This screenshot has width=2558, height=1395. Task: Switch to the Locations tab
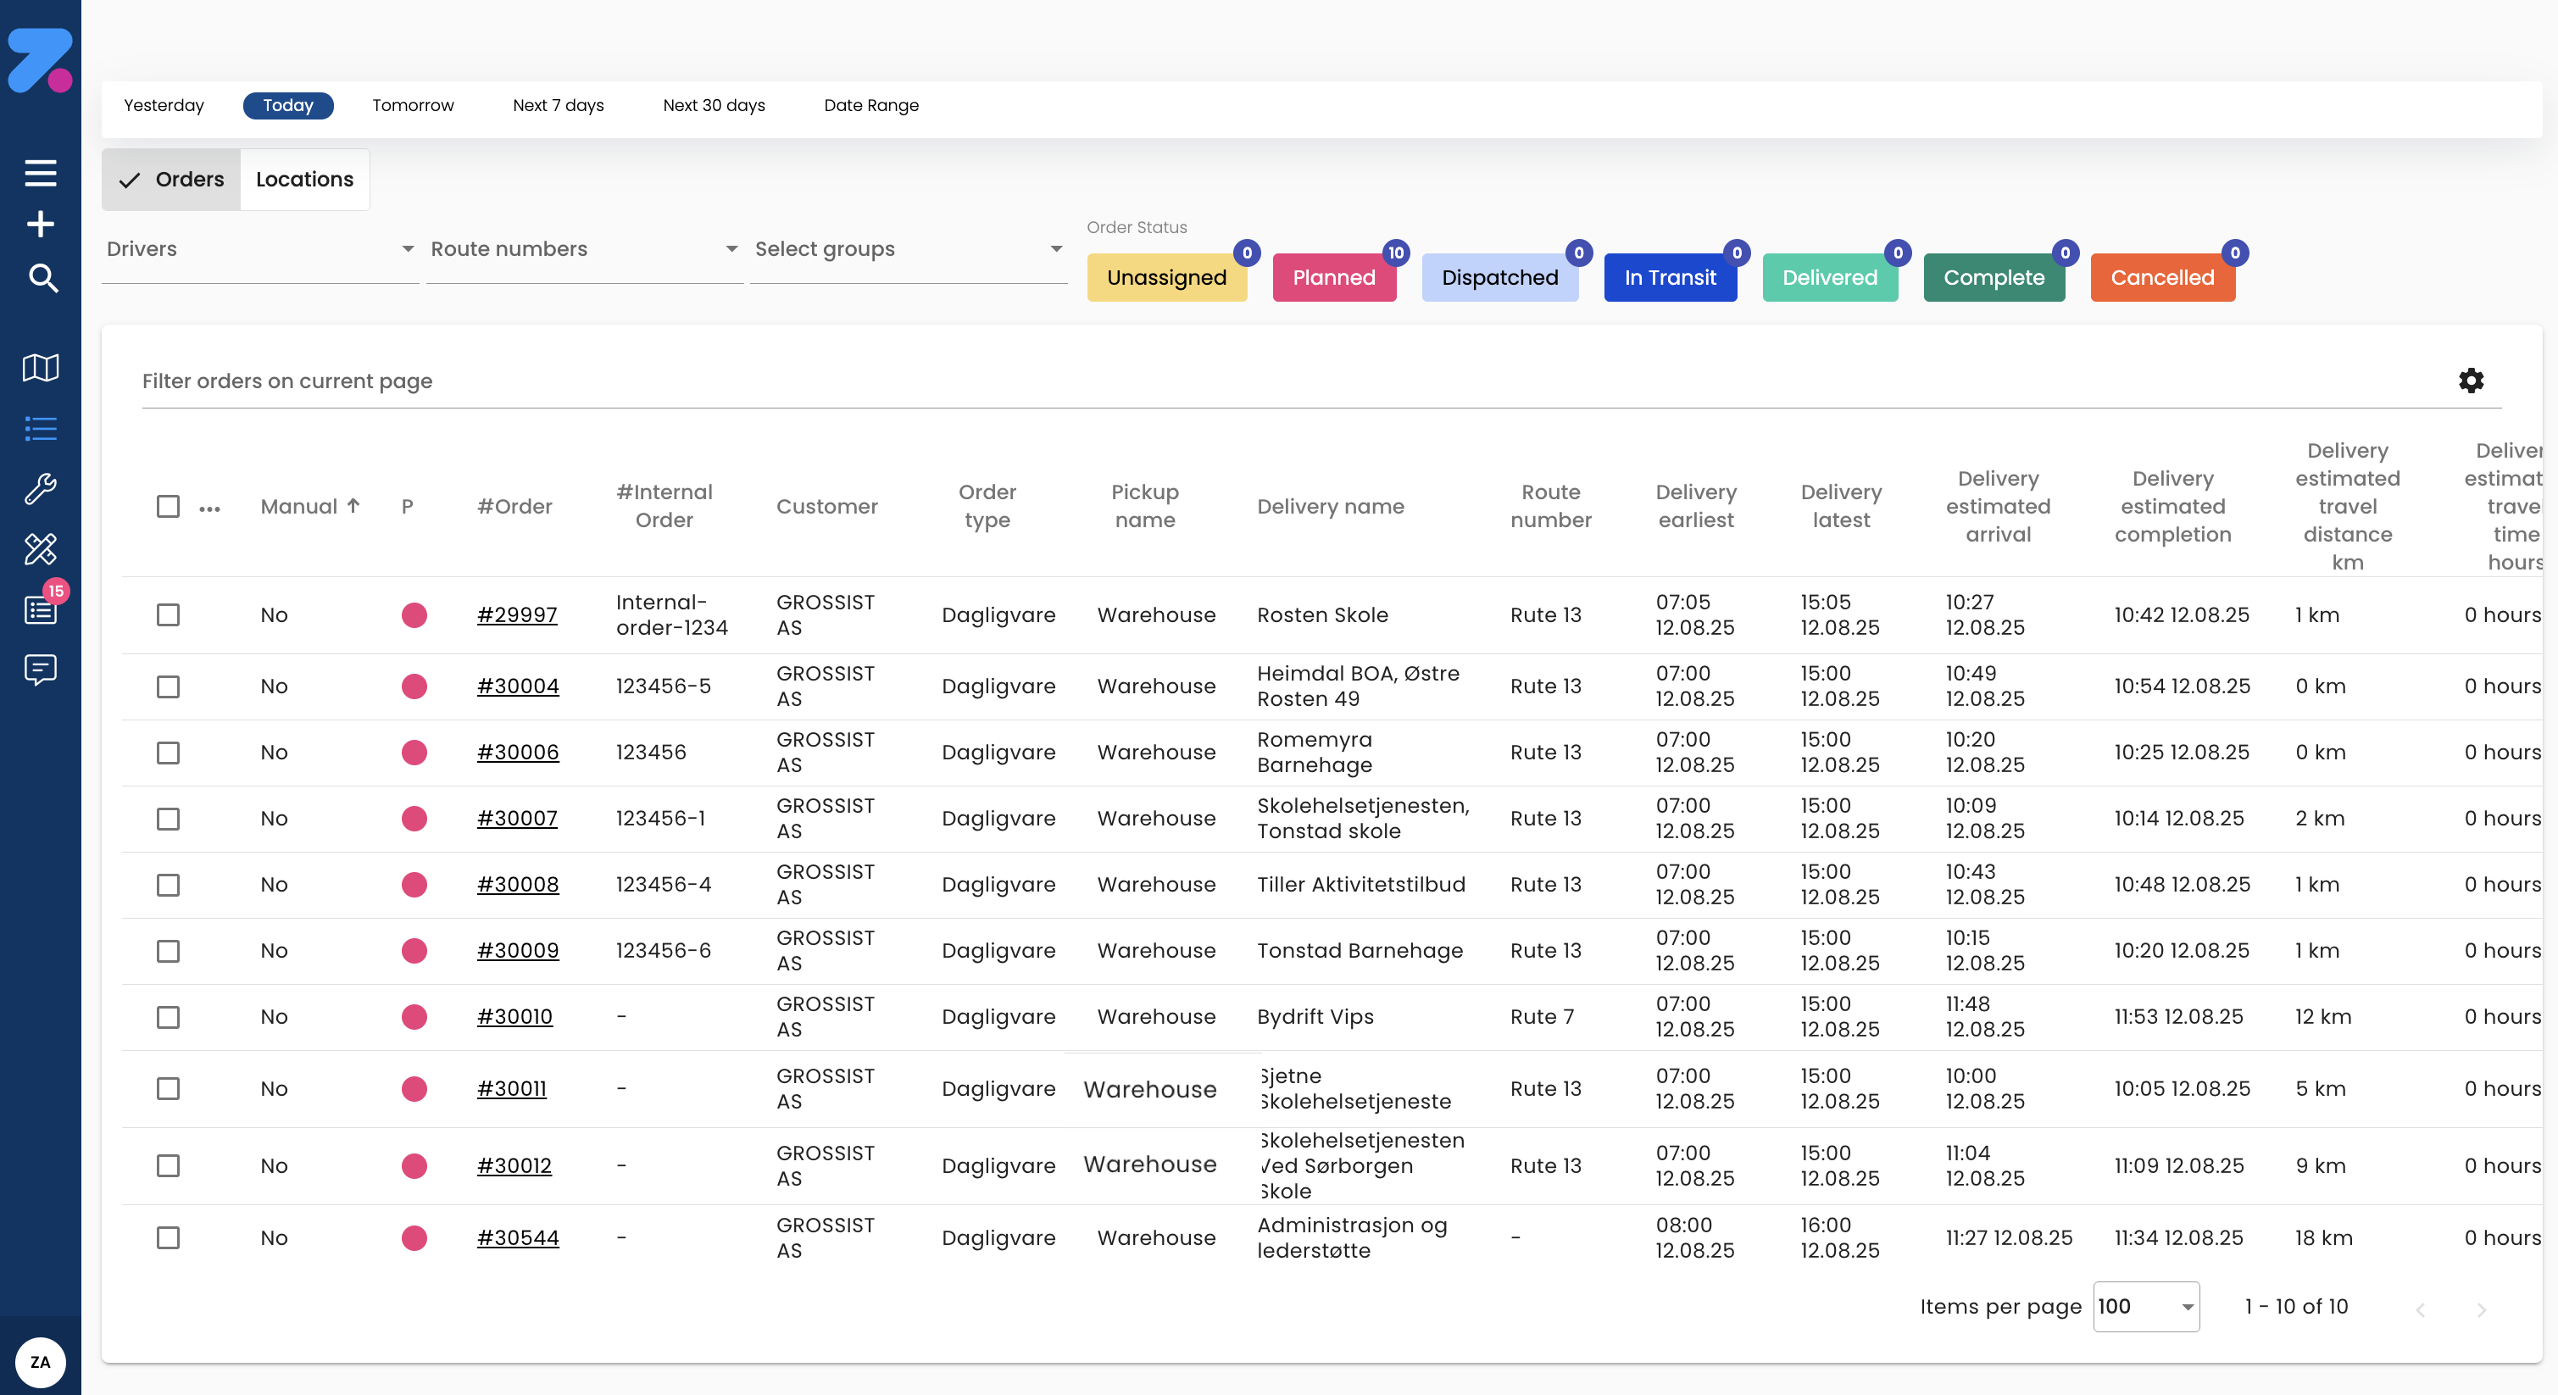304,179
